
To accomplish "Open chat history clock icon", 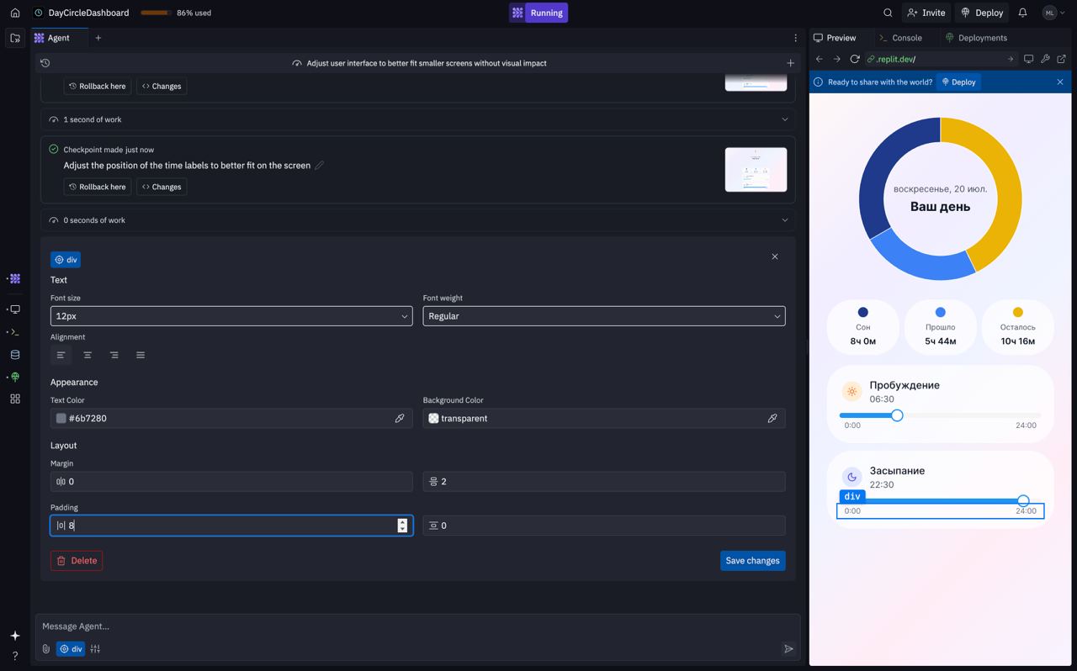I will [45, 63].
